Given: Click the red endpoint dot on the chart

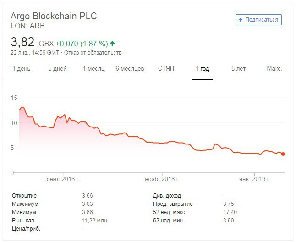Looking at the screenshot, I should point(283,154).
